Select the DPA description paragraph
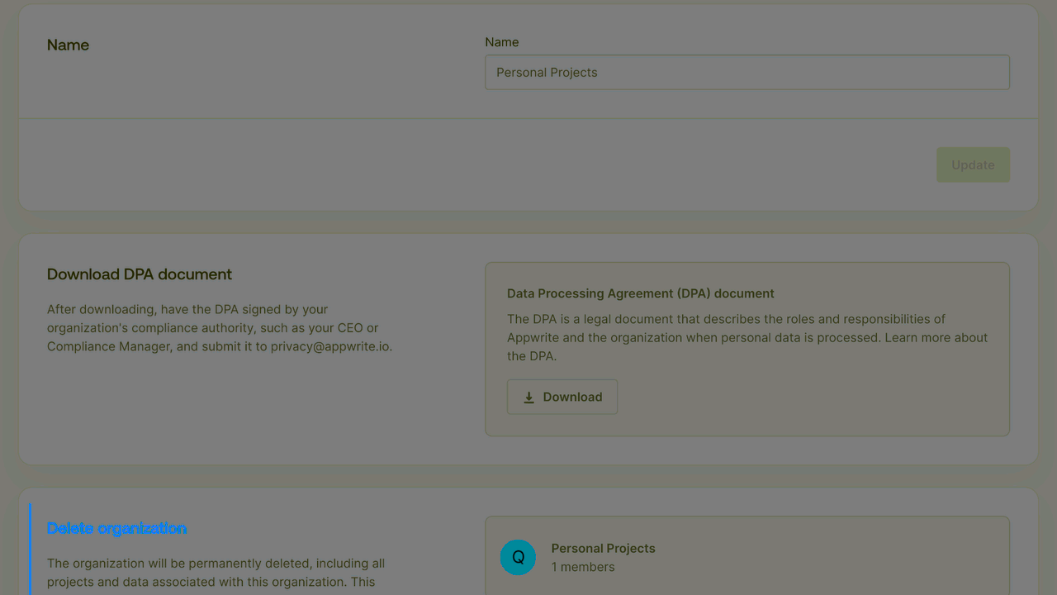Image resolution: width=1057 pixels, height=595 pixels. point(747,337)
